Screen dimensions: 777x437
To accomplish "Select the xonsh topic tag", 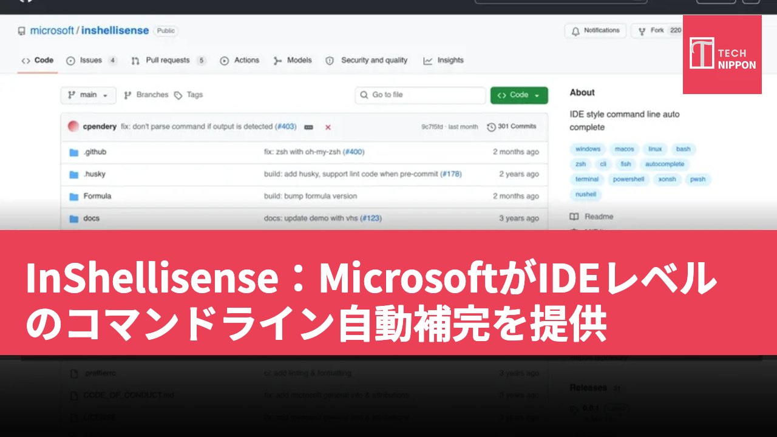I will click(667, 180).
